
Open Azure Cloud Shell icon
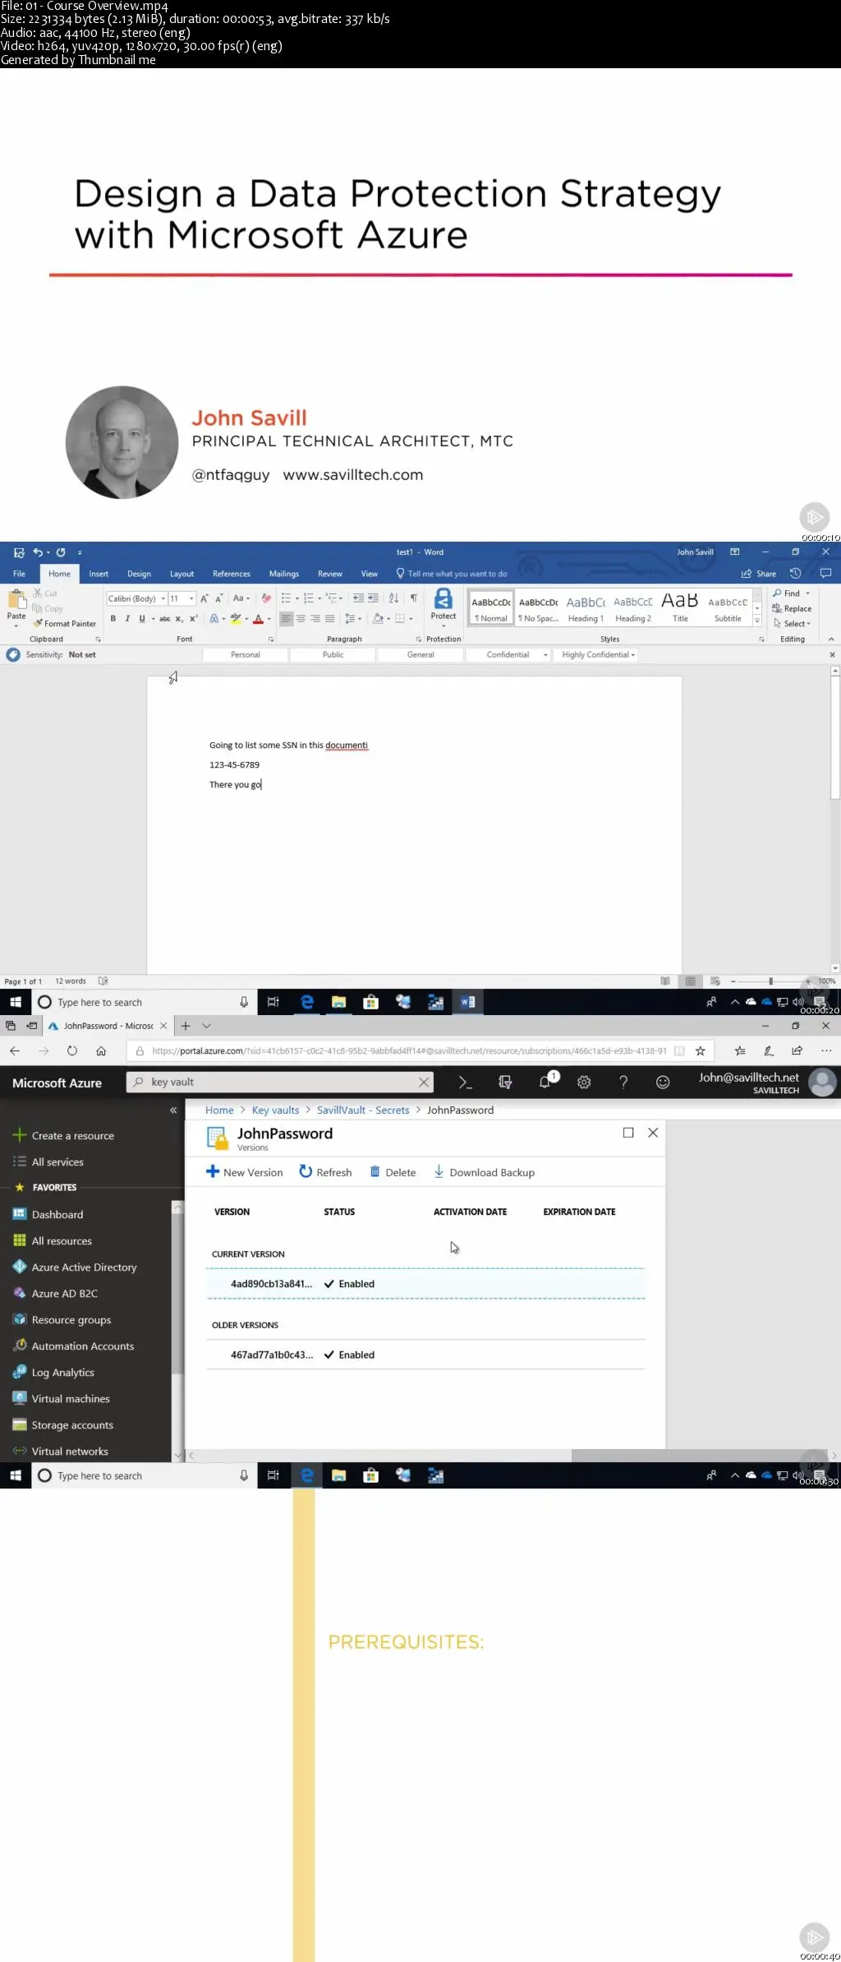465,1083
